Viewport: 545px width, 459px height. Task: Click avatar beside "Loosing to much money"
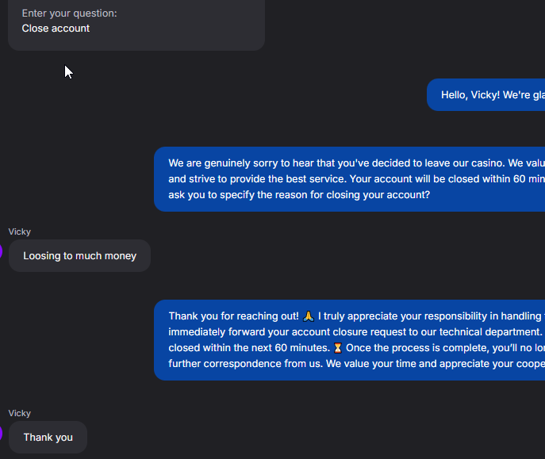click(2, 253)
